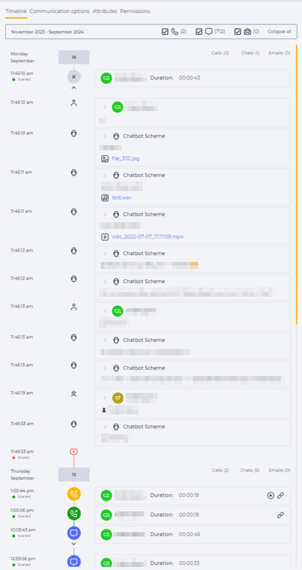Play the 1:00:44 pm call recording
The image size is (302, 570).
click(270, 495)
